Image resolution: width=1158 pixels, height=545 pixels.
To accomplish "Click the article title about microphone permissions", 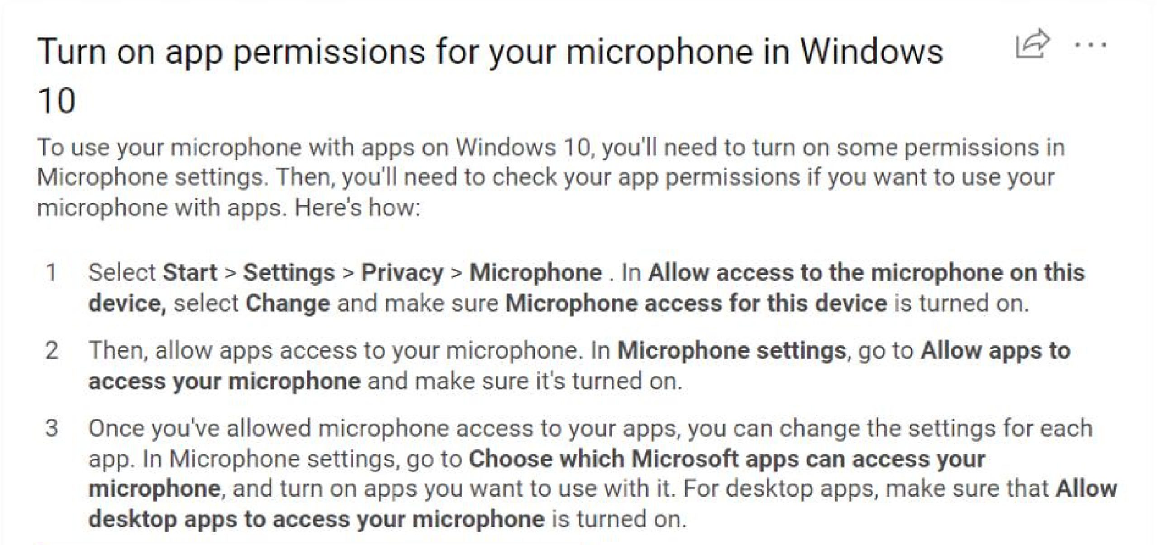I will click(x=489, y=52).
